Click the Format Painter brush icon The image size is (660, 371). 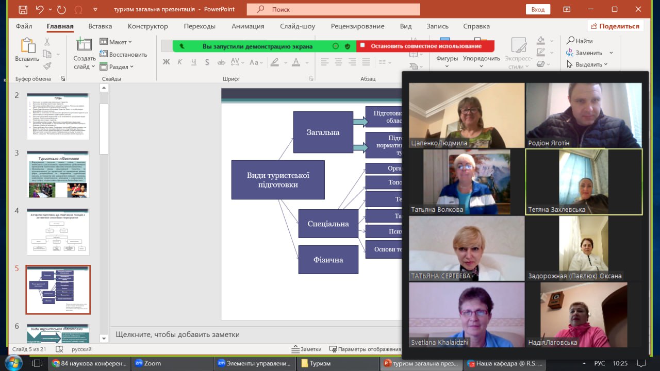(x=47, y=66)
